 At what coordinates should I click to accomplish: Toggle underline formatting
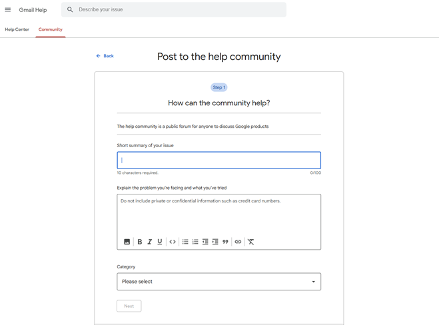coord(160,242)
